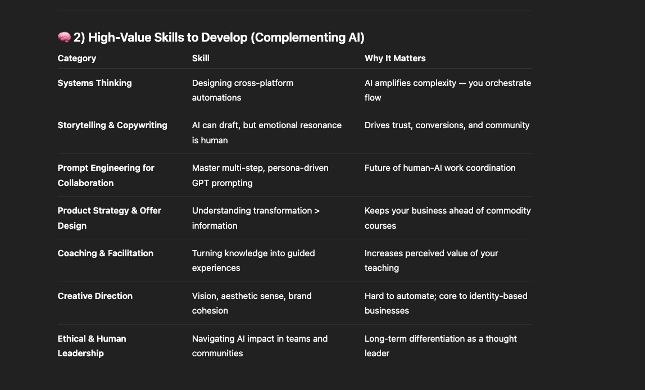Click 'Designing cross-platform automations' skill text
Screen dimensions: 645x390
click(x=242, y=90)
